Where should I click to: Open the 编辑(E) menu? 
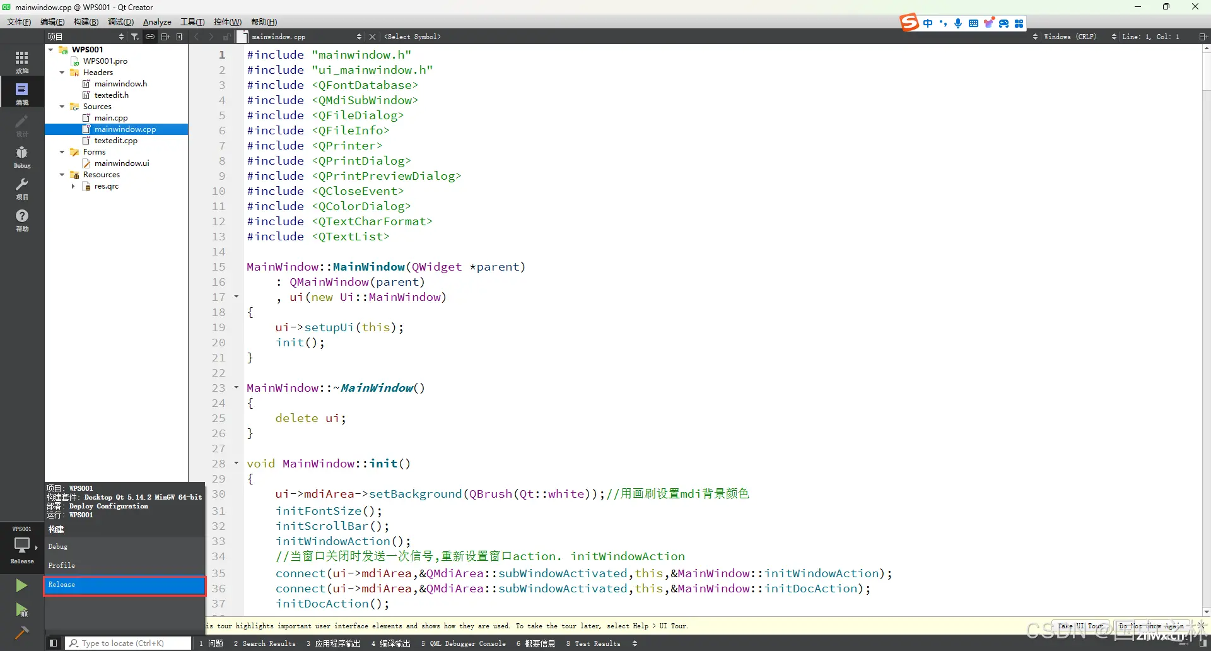coord(52,21)
